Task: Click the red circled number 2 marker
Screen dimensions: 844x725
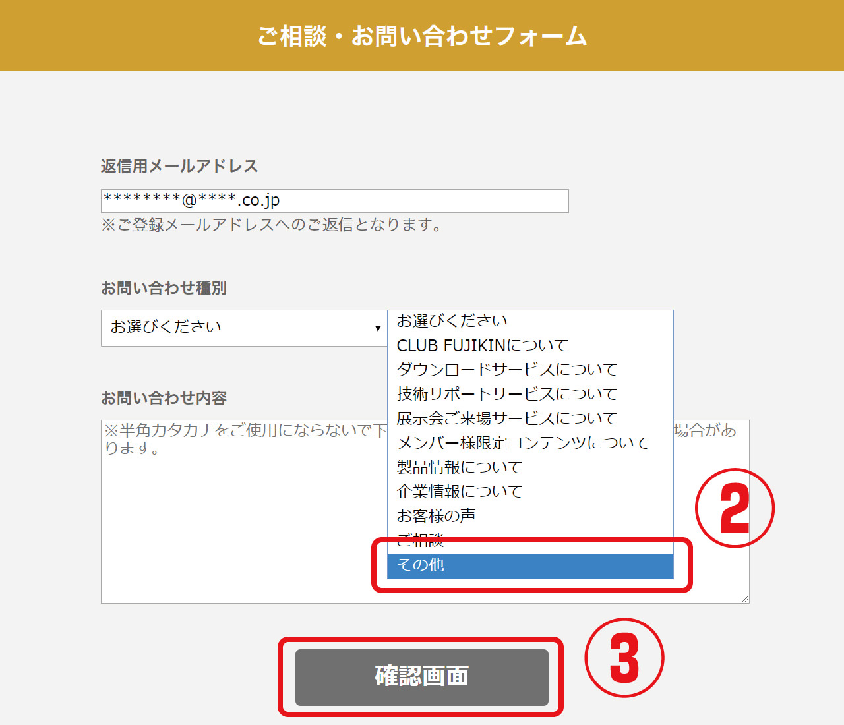Action: coord(735,508)
